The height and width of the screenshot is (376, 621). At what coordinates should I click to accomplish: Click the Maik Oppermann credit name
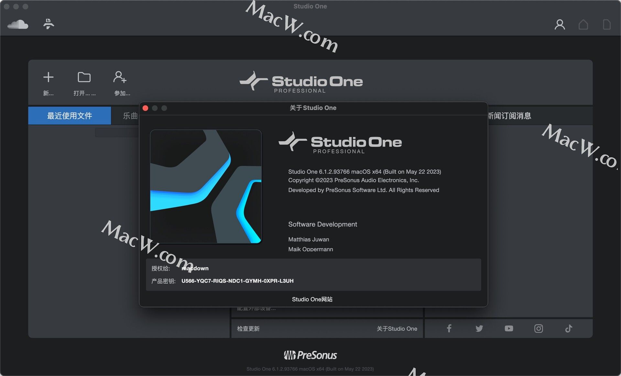click(x=310, y=249)
